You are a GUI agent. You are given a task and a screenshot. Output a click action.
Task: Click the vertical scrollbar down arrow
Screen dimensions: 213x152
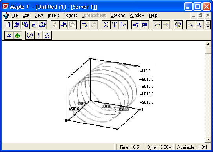pyautogui.click(x=208, y=139)
